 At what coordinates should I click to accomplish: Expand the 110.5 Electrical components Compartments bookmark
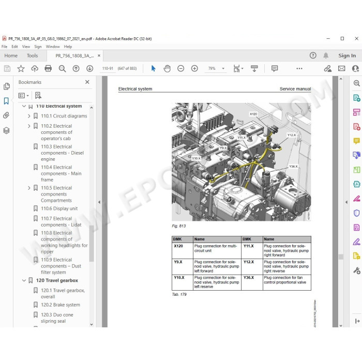coord(29,188)
